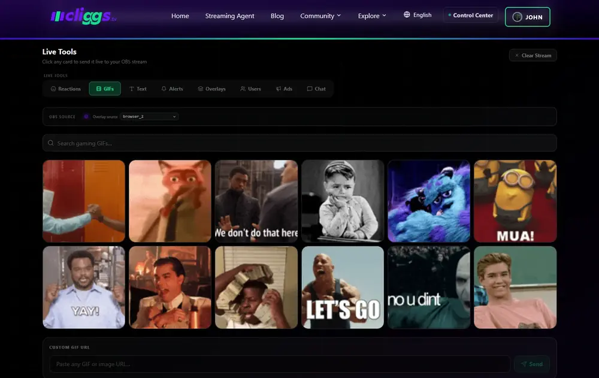599x378 pixels.
Task: Send the YAY! GIF
Action: 84,288
